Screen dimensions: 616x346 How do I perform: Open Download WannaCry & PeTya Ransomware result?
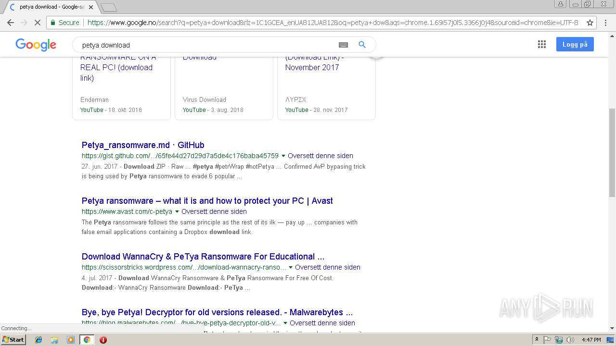pyautogui.click(x=203, y=257)
